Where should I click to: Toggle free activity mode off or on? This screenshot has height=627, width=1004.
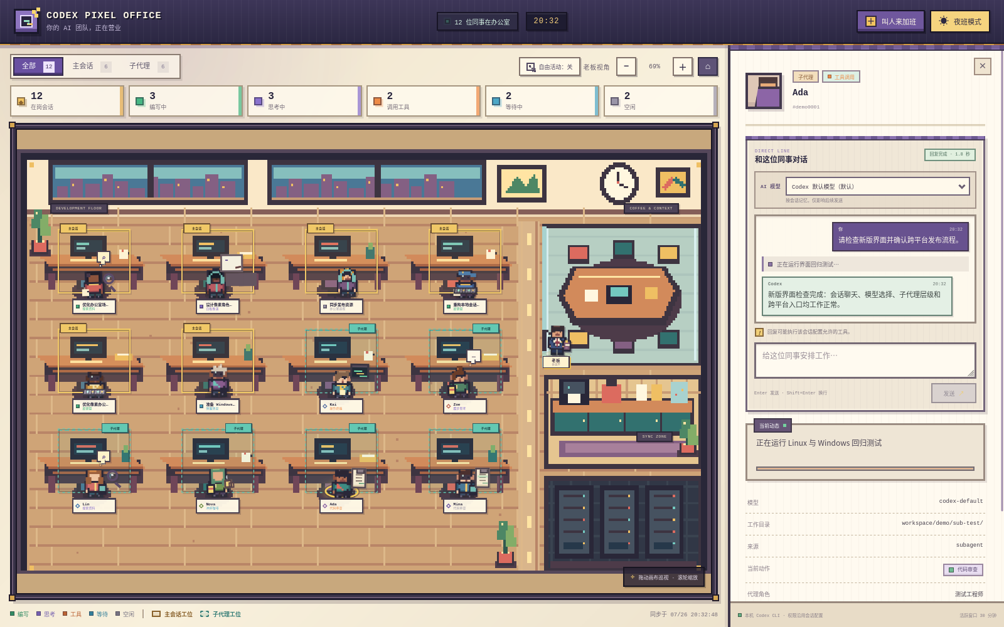550,66
